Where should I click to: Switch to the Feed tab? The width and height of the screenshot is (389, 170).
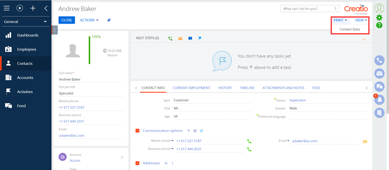[x=316, y=88]
